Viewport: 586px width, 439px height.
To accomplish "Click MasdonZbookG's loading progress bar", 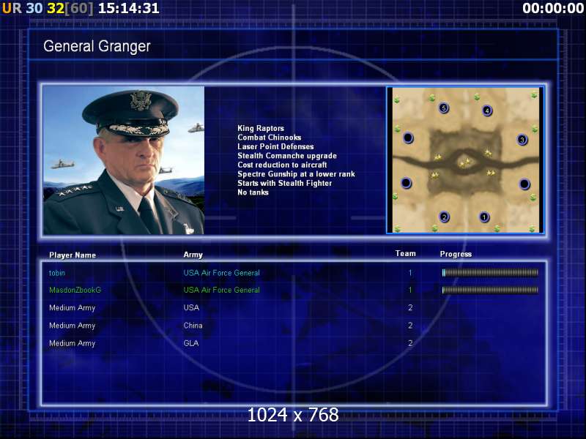I will 490,290.
